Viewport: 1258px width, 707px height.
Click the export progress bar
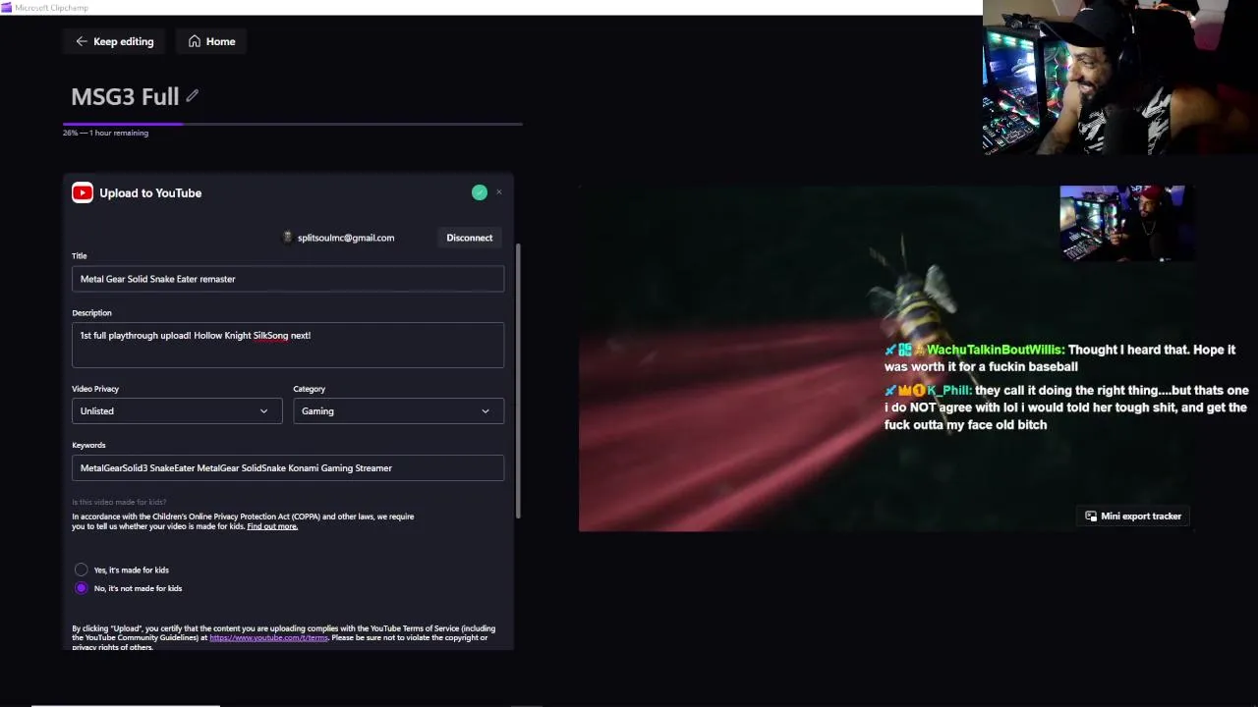tap(293, 124)
